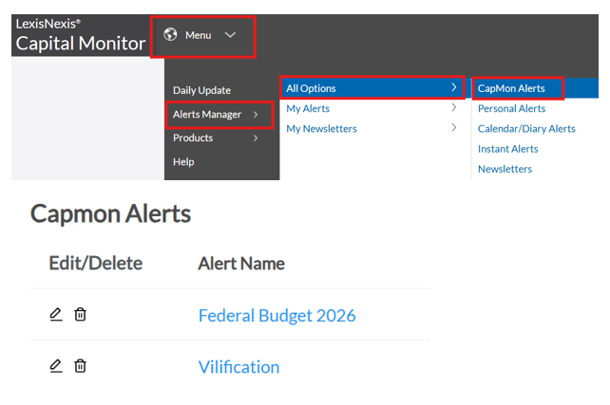The height and width of the screenshot is (405, 610).
Task: Open Daily Update from the menu
Action: point(201,90)
